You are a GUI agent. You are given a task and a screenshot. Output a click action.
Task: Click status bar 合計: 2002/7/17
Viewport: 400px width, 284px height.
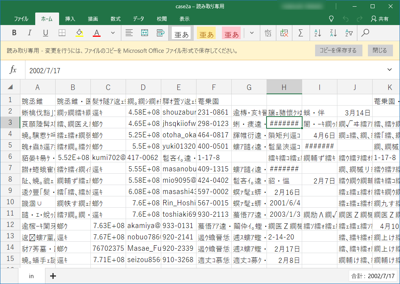[373, 276]
